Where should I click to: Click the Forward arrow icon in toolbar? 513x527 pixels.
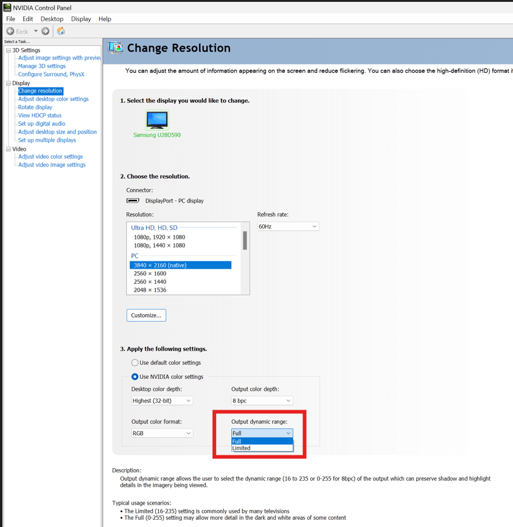click(46, 31)
